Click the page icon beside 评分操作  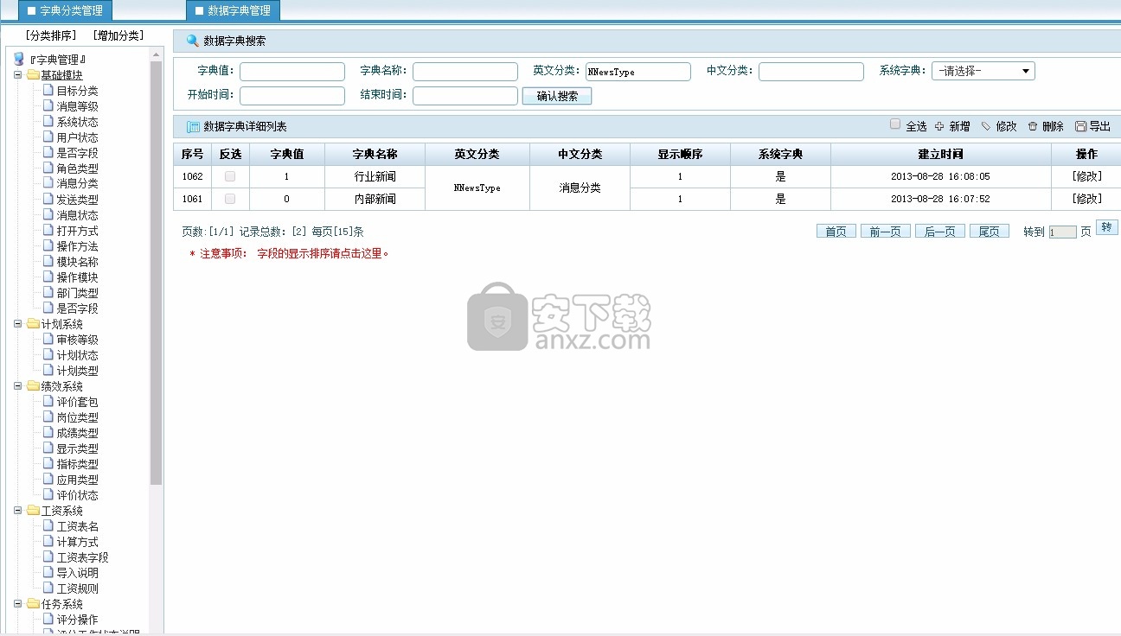click(x=49, y=619)
